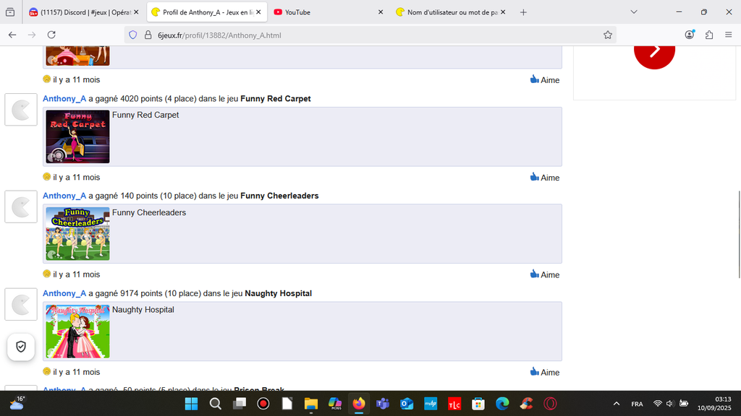Click the page vertical scrollbar thumb
Viewport: 741px width, 416px height.
(739, 235)
